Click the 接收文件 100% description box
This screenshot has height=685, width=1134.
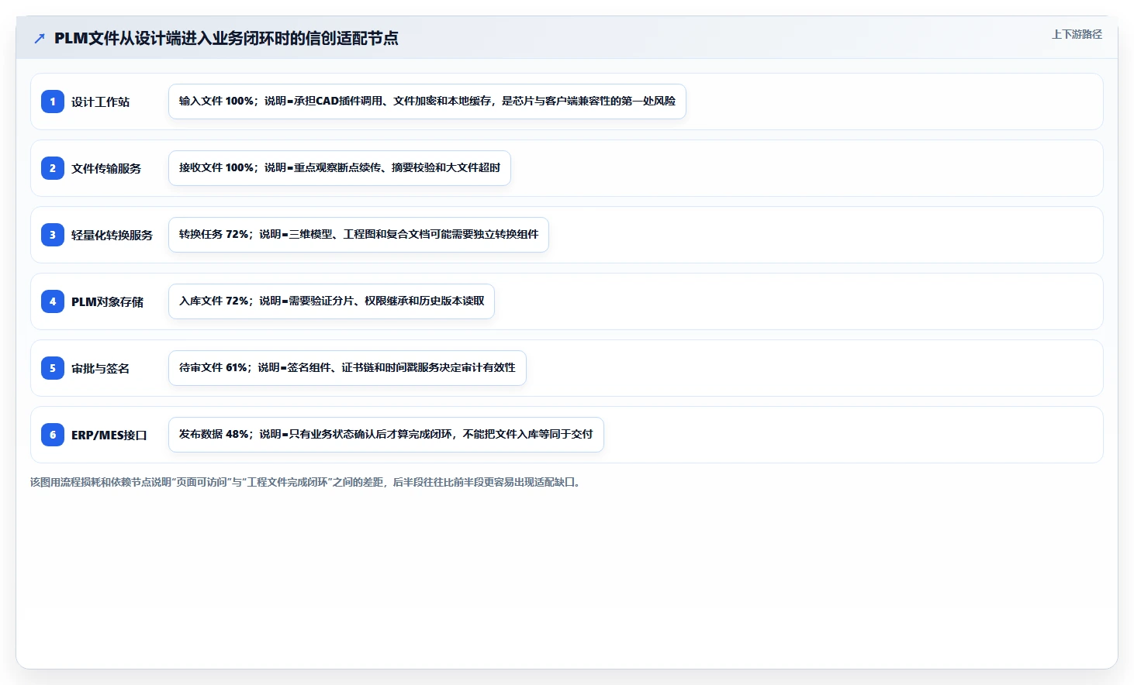[340, 168]
